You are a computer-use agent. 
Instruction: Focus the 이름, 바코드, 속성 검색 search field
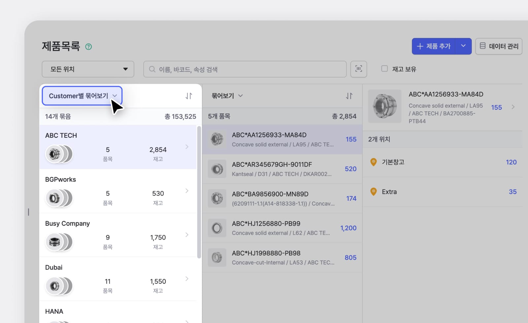pyautogui.click(x=245, y=69)
